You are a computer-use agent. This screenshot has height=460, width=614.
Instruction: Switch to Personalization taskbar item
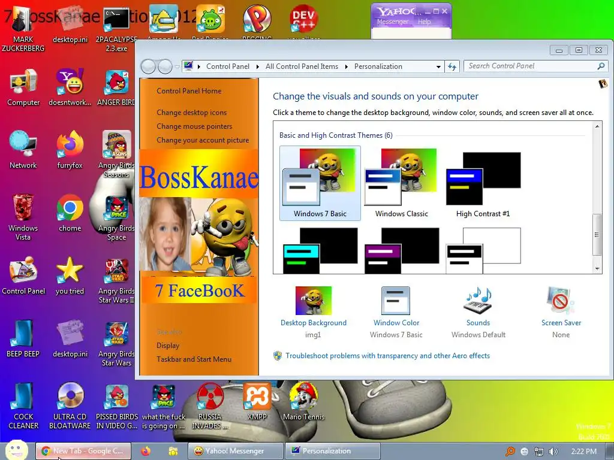[332, 451]
